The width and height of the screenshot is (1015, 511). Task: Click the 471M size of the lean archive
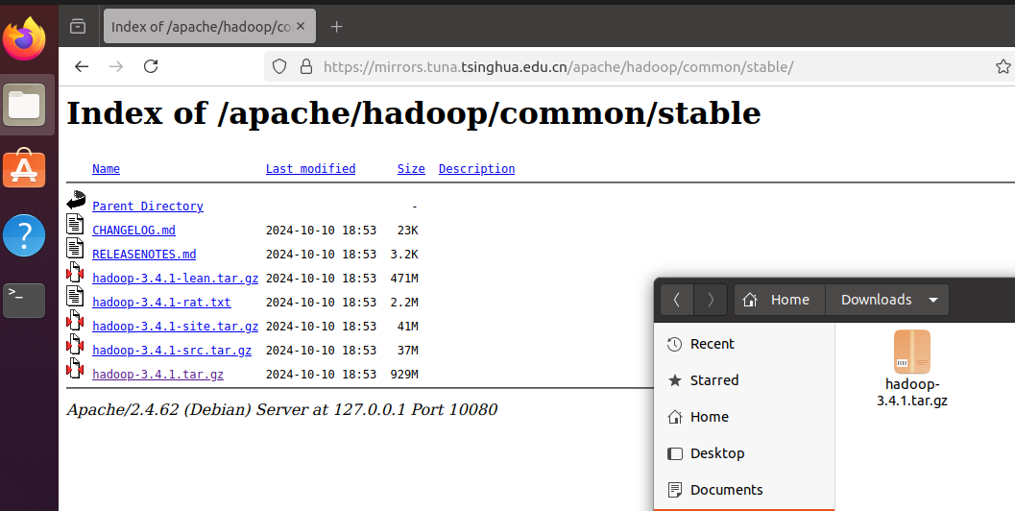[x=404, y=278]
